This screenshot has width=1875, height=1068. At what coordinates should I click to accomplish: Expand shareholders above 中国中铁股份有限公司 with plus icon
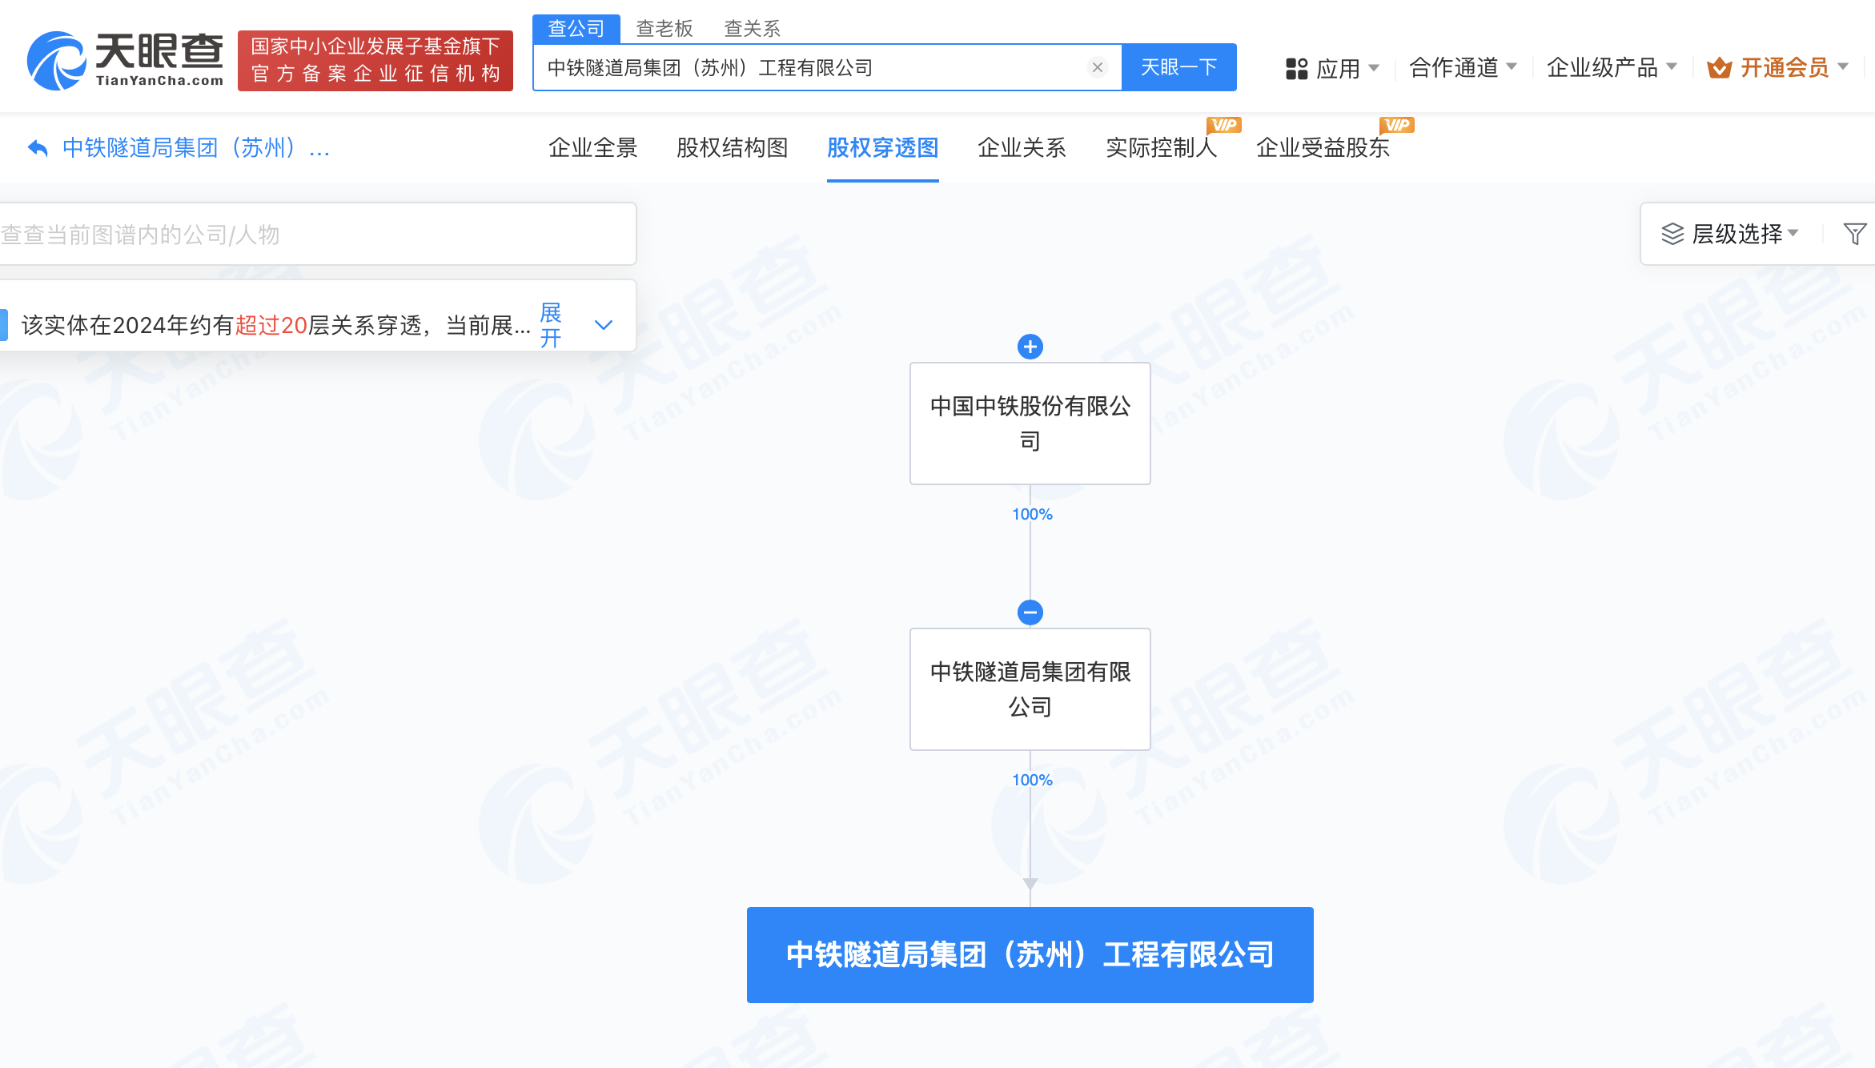coord(1030,347)
